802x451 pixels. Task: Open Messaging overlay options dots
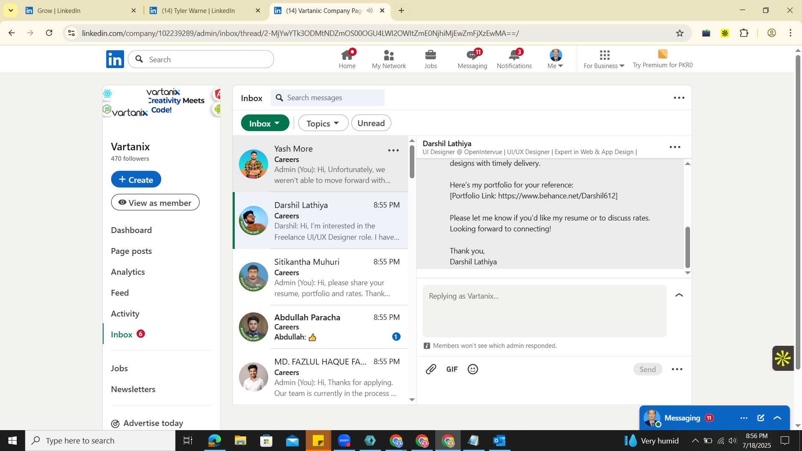pos(744,418)
